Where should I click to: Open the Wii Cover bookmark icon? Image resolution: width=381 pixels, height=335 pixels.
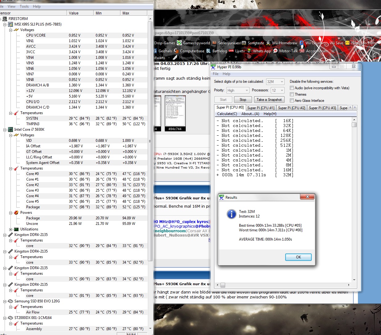pos(302,43)
